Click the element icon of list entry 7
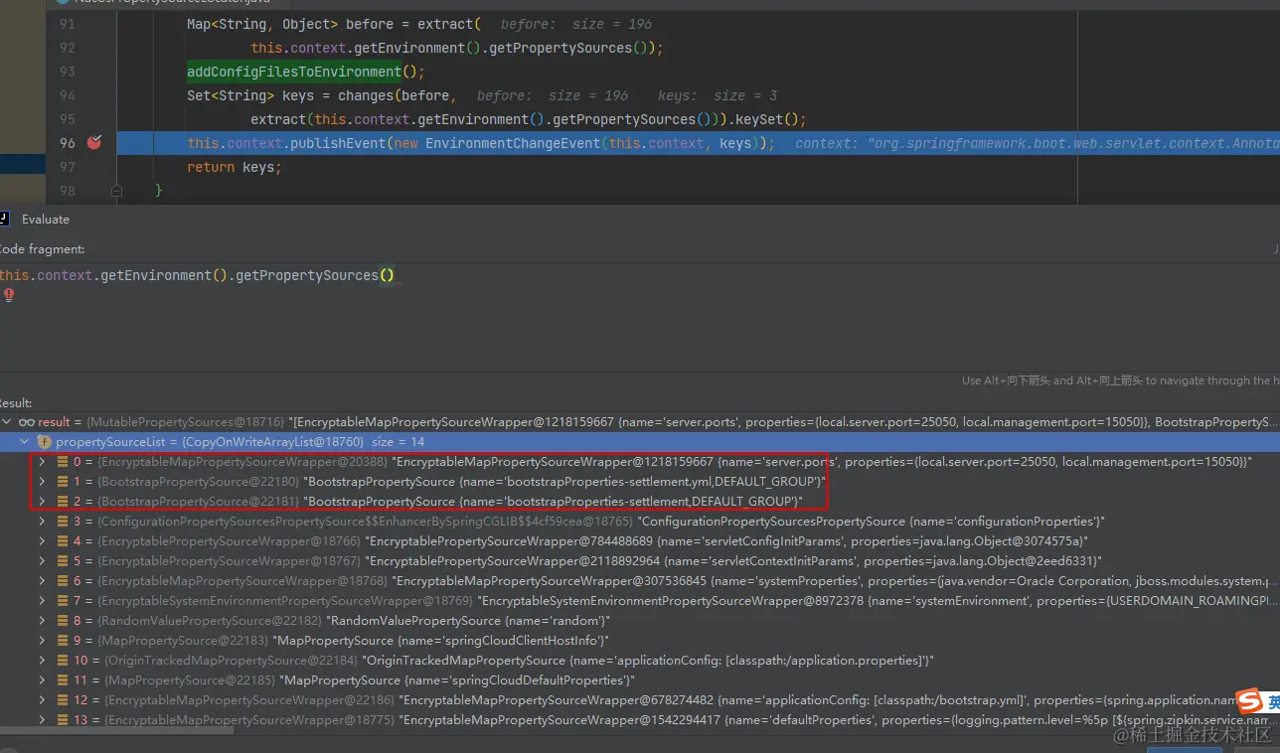The width and height of the screenshot is (1280, 753). (x=63, y=601)
